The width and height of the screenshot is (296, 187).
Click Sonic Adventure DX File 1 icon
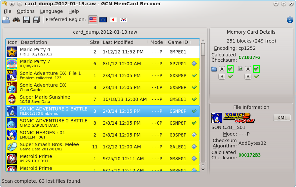coord(12,76)
